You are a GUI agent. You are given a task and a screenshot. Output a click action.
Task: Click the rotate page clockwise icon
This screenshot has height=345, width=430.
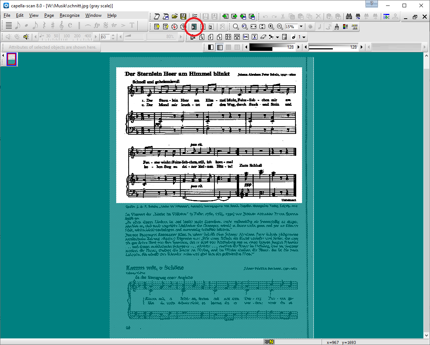pos(219,37)
